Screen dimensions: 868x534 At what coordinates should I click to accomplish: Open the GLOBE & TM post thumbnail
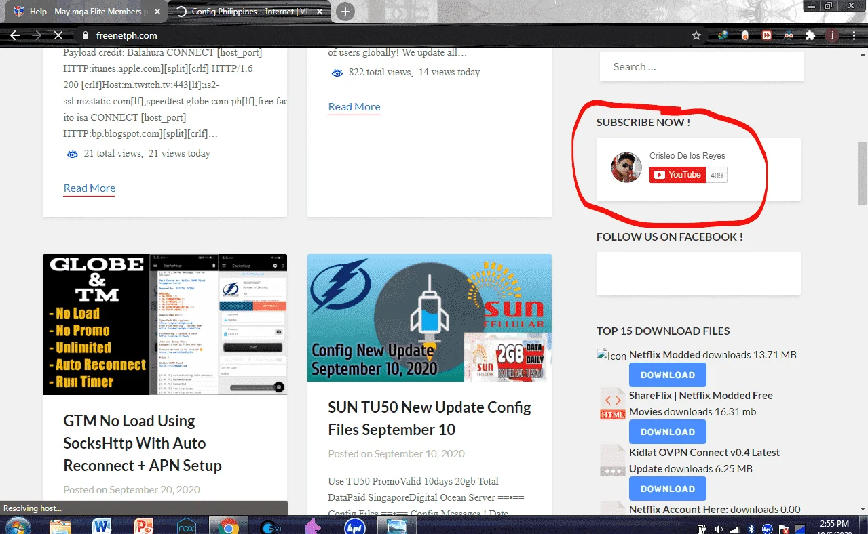[x=165, y=325]
